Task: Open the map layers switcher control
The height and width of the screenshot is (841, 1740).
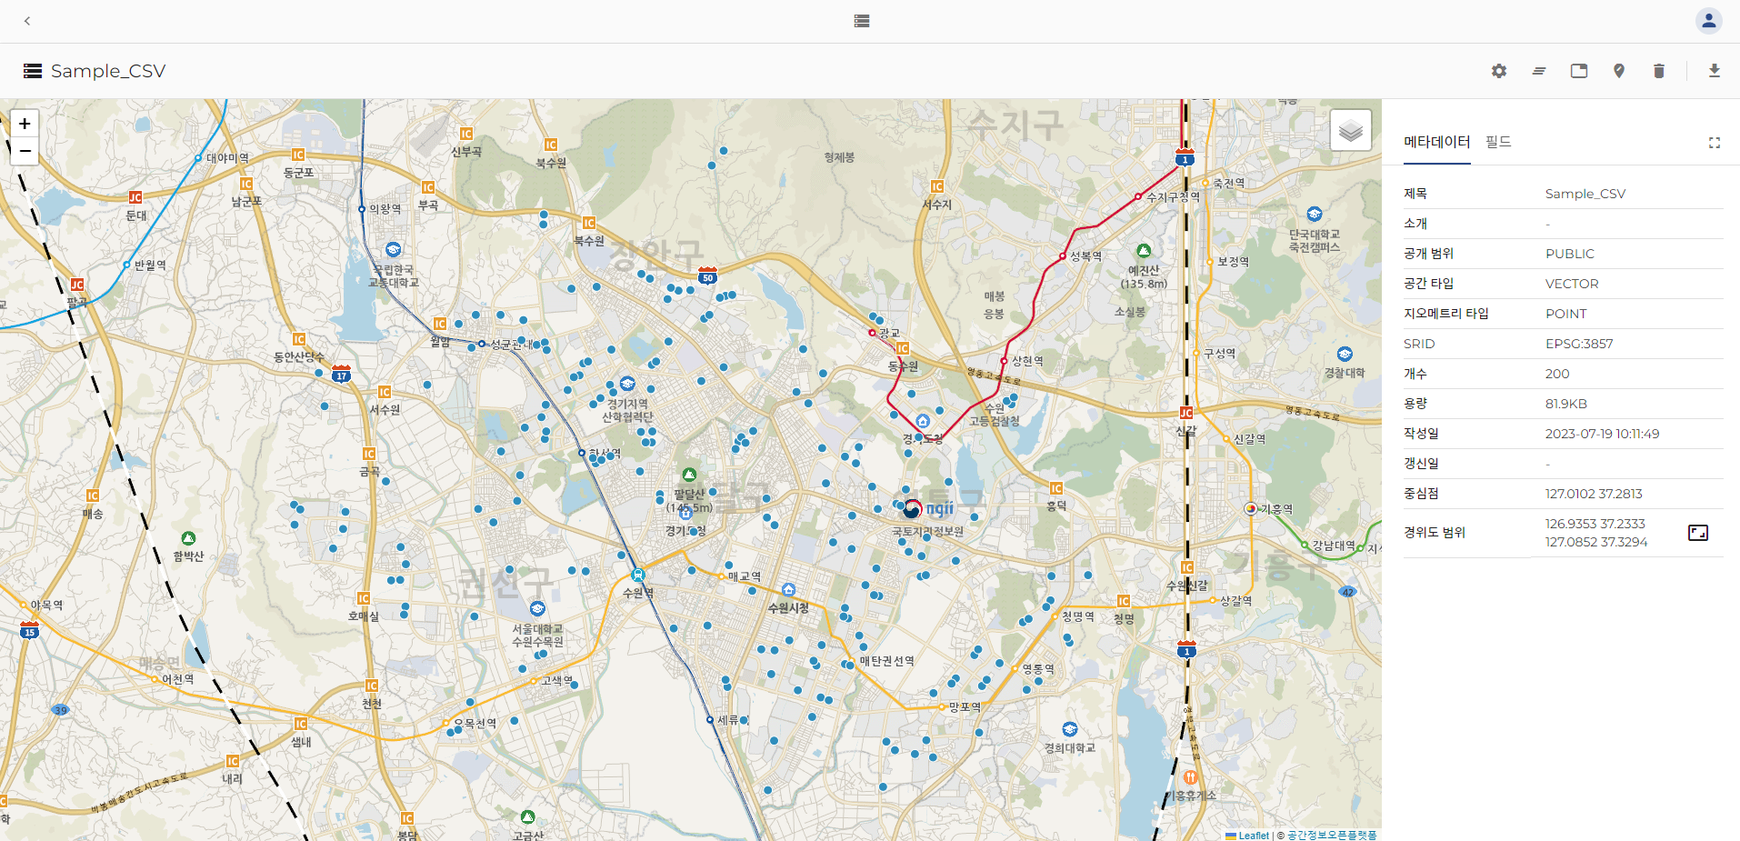Action: [x=1351, y=131]
